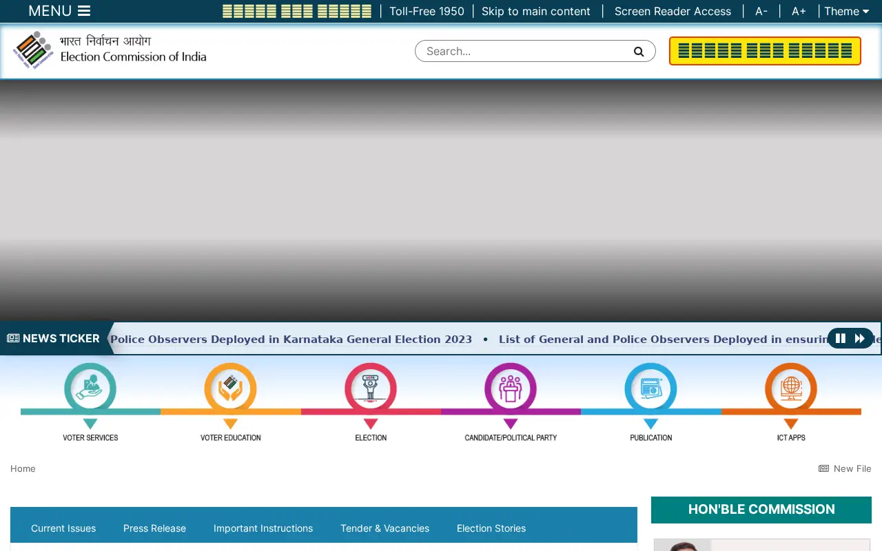Pause the news ticker

841,338
